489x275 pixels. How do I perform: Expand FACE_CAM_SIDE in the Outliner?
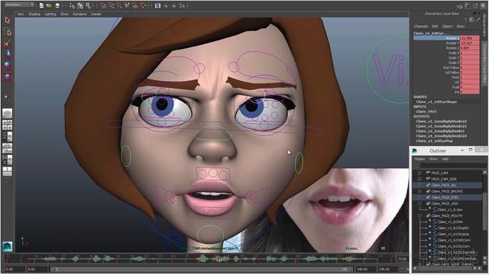tap(419, 180)
